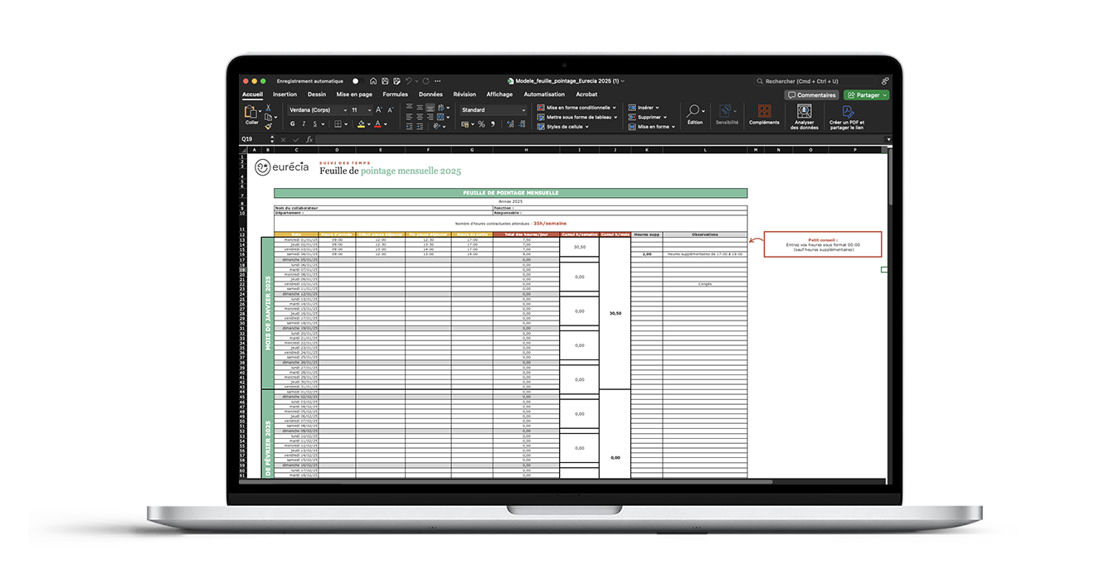
Task: Open the Supprimer cells dropdown
Action: pyautogui.click(x=648, y=117)
